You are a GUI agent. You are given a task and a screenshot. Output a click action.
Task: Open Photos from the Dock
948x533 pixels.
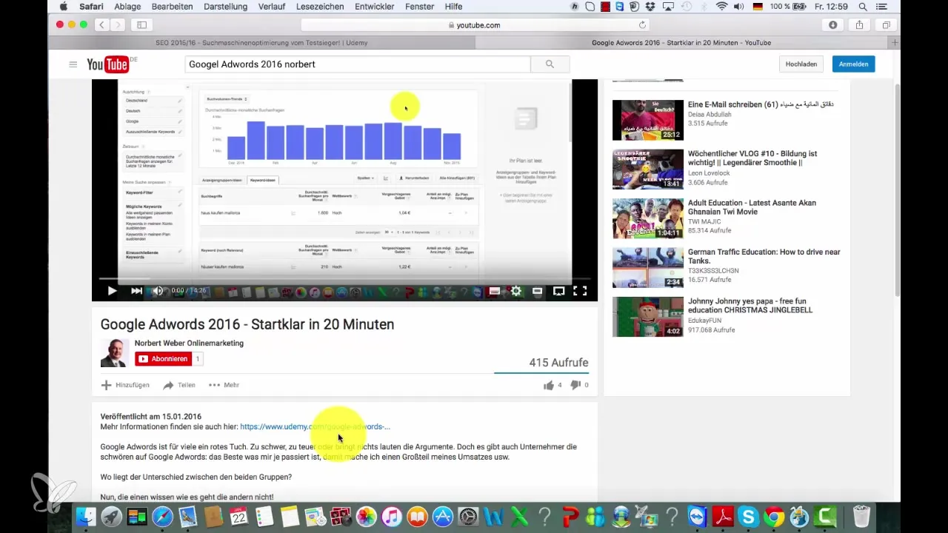(366, 516)
